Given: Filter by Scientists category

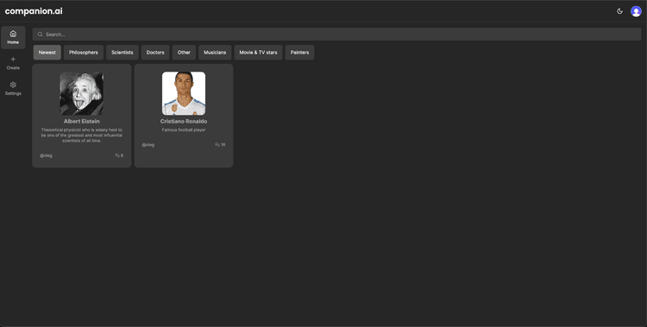Looking at the screenshot, I should pos(122,53).
